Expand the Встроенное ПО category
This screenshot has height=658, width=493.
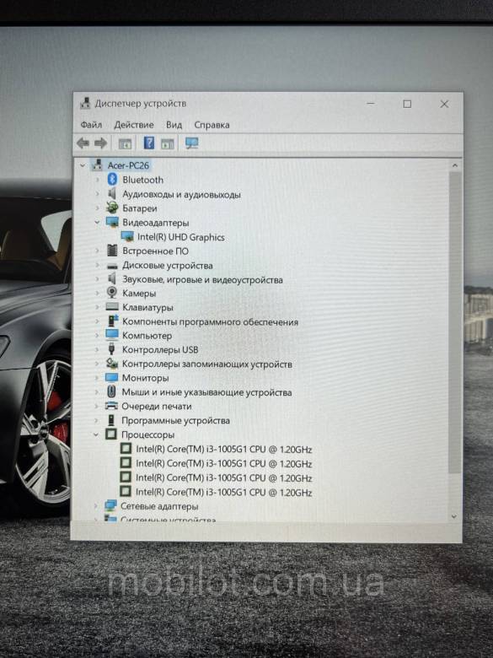(x=97, y=251)
